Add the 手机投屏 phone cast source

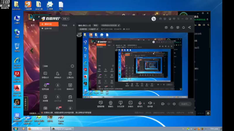click(121, 104)
